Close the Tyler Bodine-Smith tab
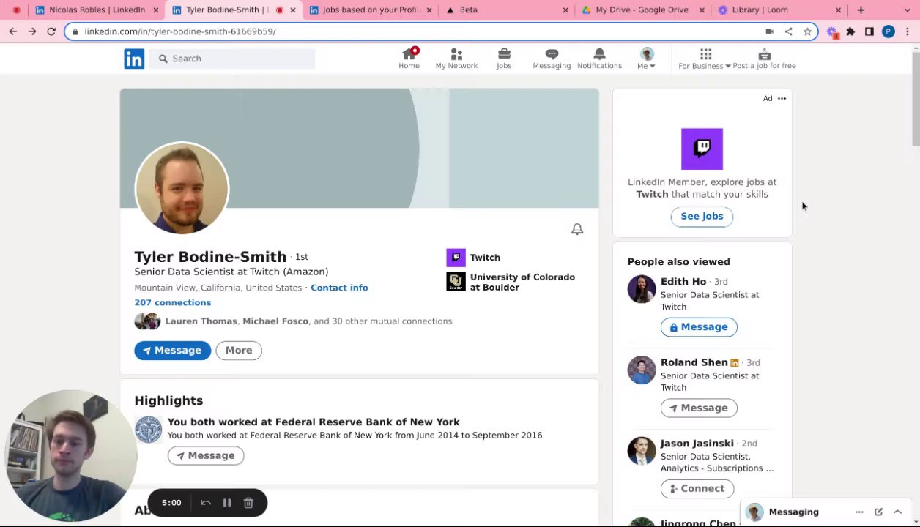The height and width of the screenshot is (527, 920). pyautogui.click(x=292, y=10)
